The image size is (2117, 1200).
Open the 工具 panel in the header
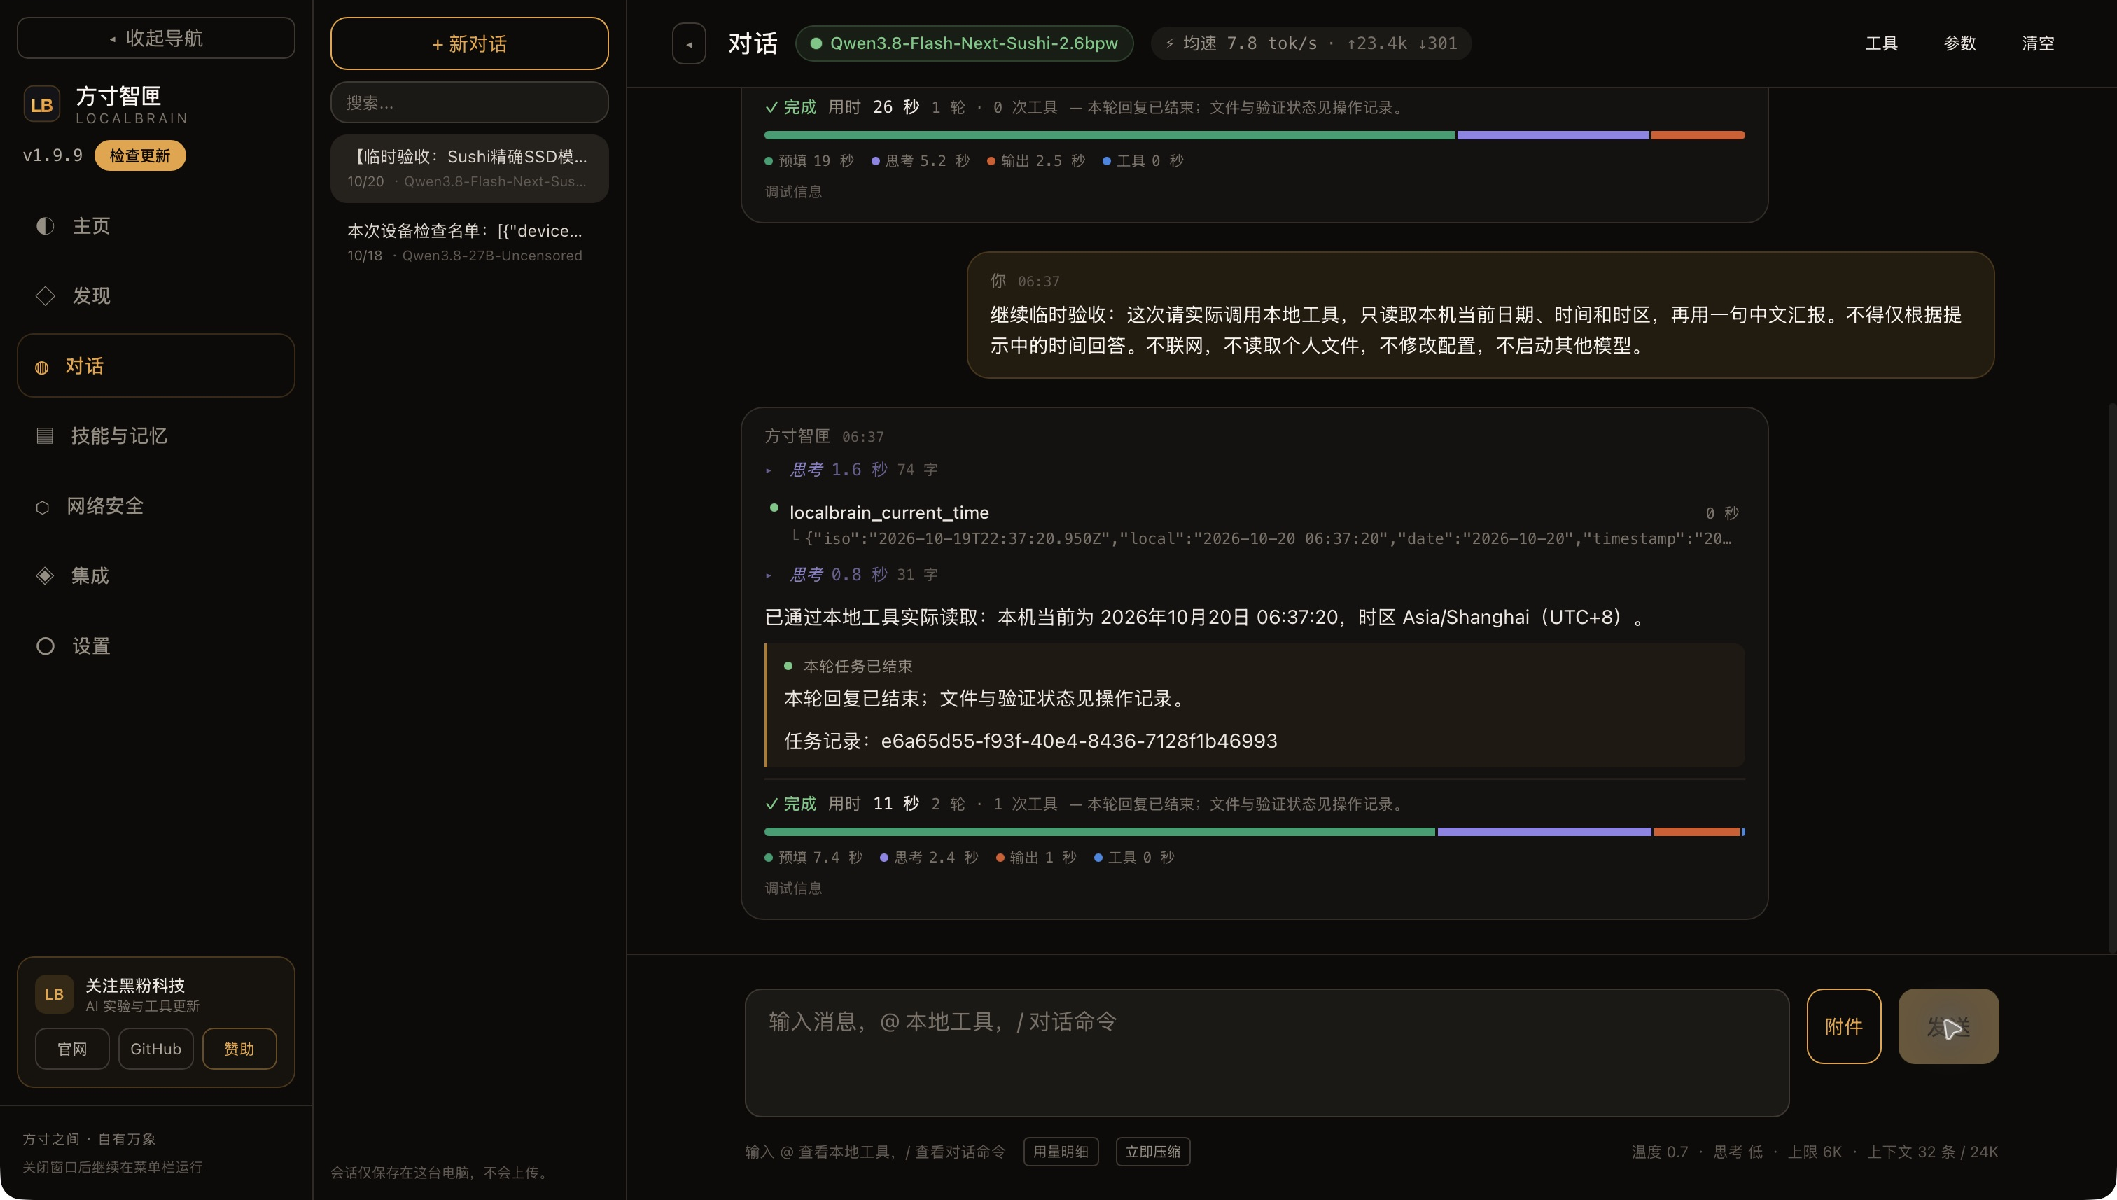[x=1881, y=43]
